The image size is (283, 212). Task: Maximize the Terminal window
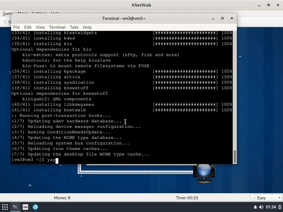point(222,18)
